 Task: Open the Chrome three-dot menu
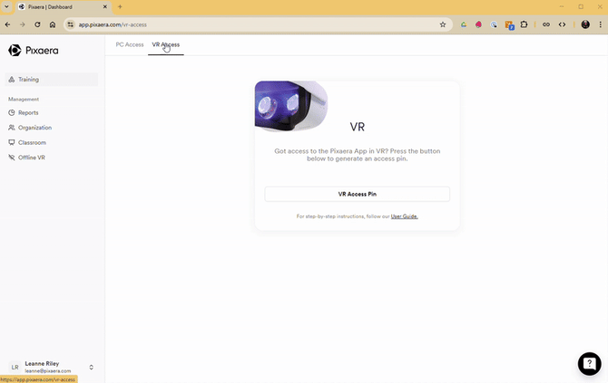[x=600, y=24]
